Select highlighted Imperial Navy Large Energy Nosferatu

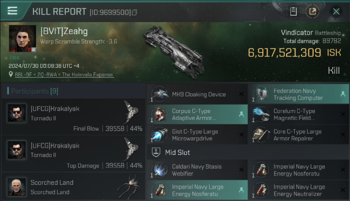(197, 190)
